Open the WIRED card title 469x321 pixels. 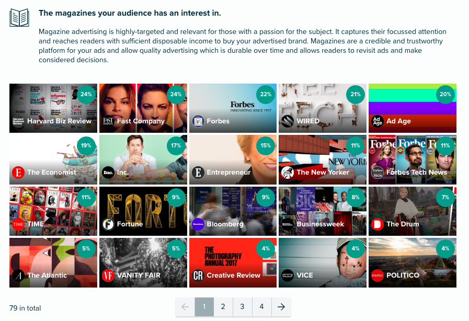coord(308,121)
